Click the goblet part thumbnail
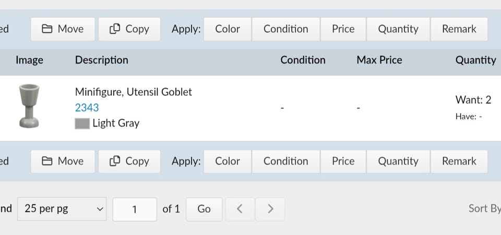The height and width of the screenshot is (235, 501). [29, 106]
